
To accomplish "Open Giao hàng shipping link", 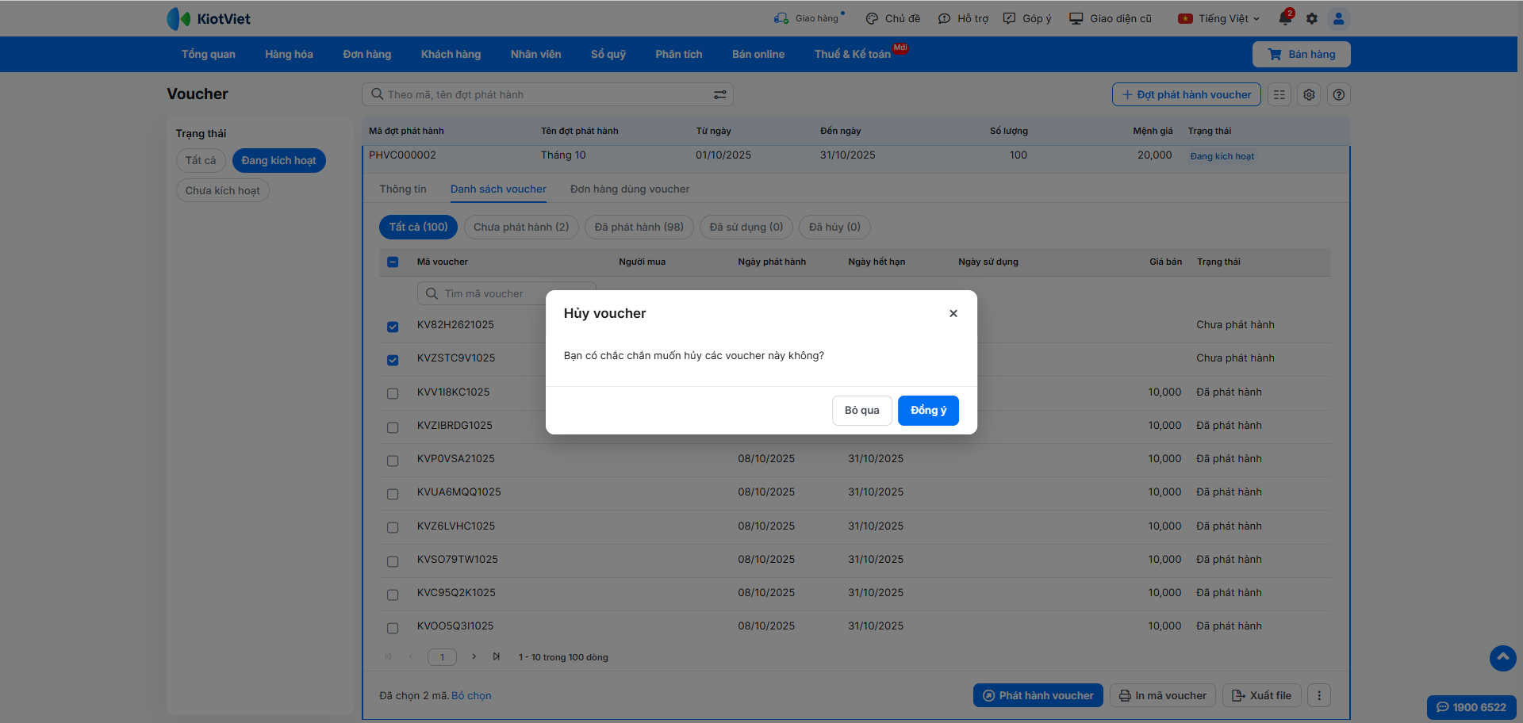I will click(809, 18).
